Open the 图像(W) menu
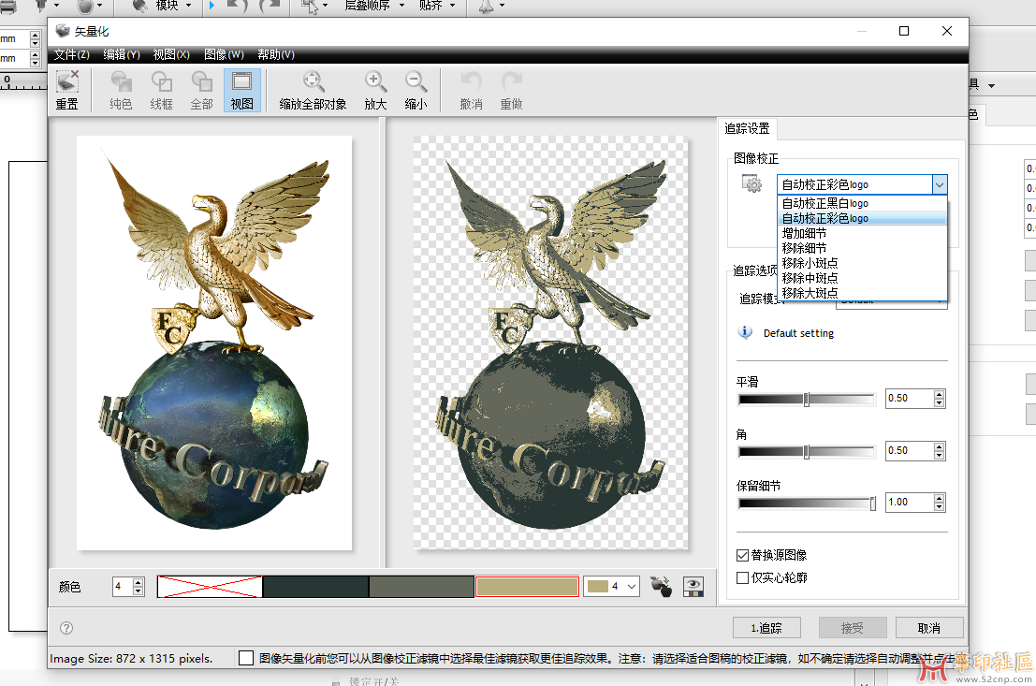The height and width of the screenshot is (686, 1036). coord(224,54)
